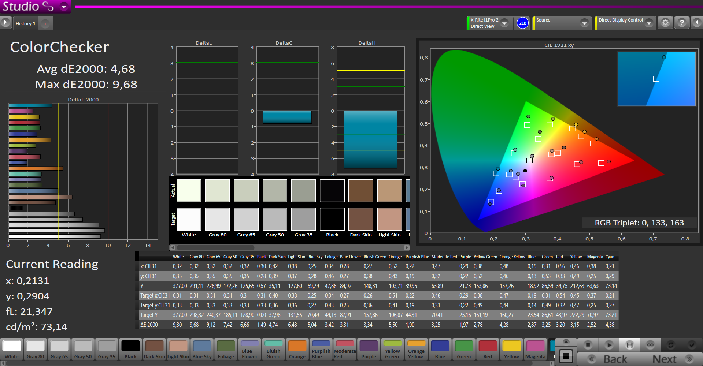Viewport: 703px width, 366px height.
Task: Open the X-Rite i1Pro 2 meter dropdown
Action: (x=504, y=23)
